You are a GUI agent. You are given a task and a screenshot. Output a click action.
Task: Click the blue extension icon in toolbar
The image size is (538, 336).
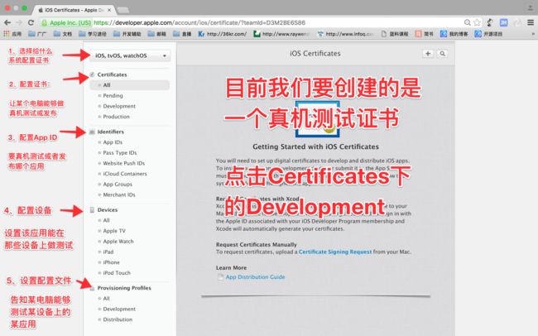(x=504, y=22)
